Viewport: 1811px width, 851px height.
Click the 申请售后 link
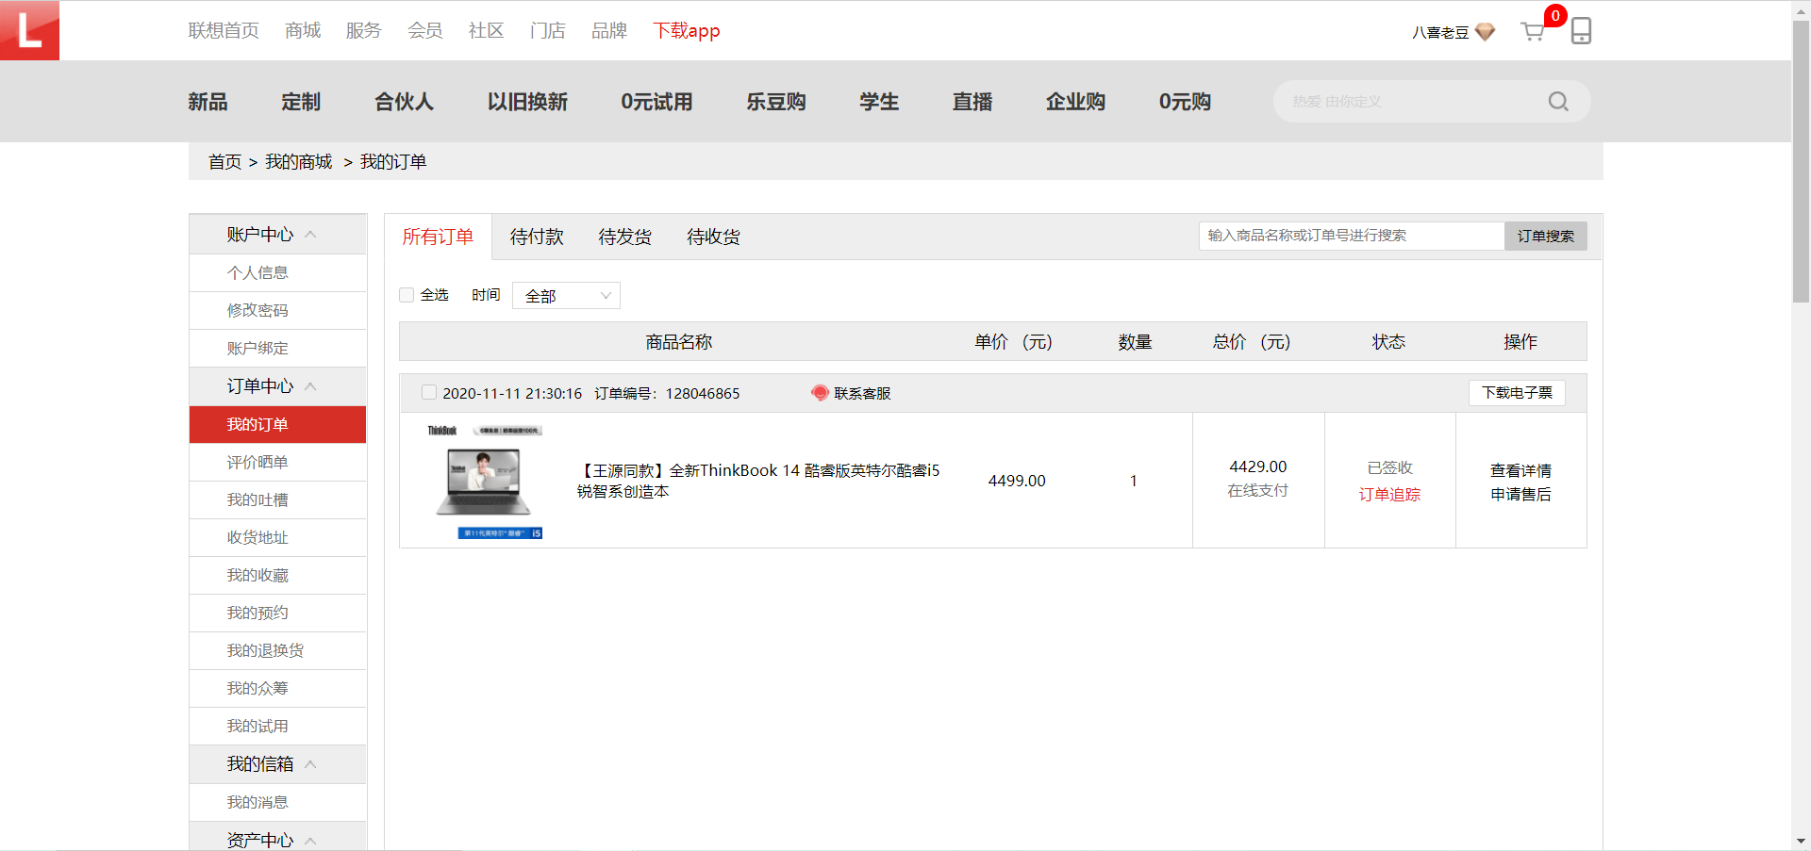click(1520, 494)
